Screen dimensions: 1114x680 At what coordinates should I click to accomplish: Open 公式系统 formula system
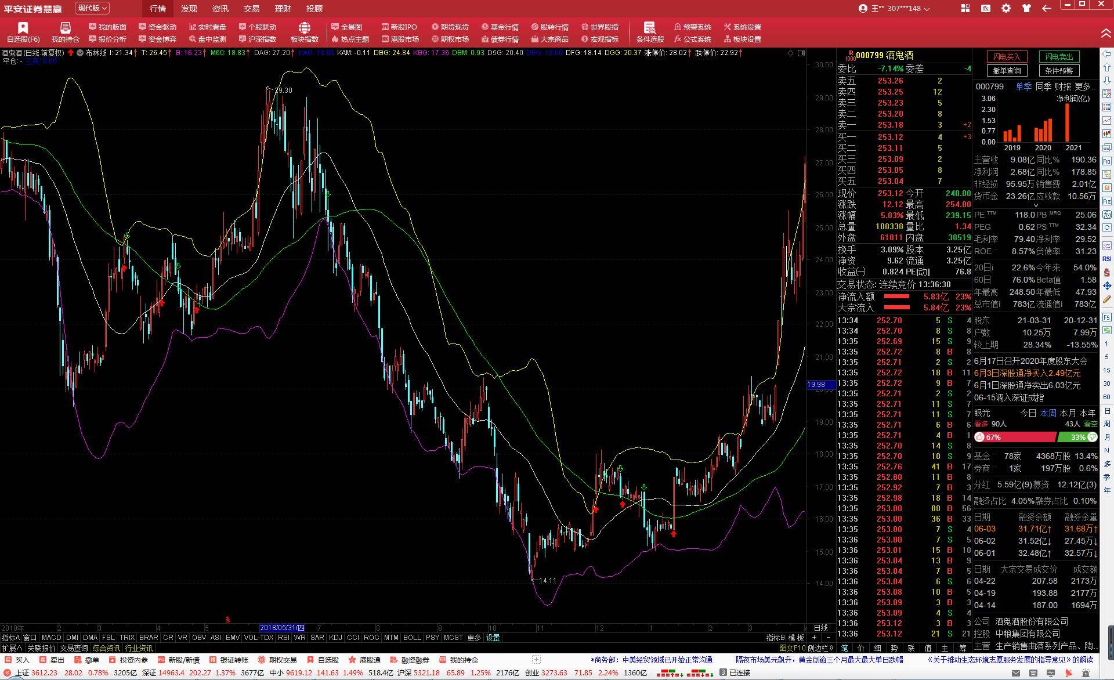pos(692,39)
